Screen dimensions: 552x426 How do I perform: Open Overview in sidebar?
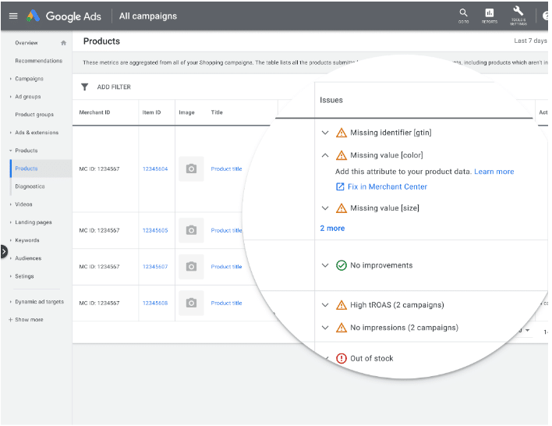pos(27,43)
